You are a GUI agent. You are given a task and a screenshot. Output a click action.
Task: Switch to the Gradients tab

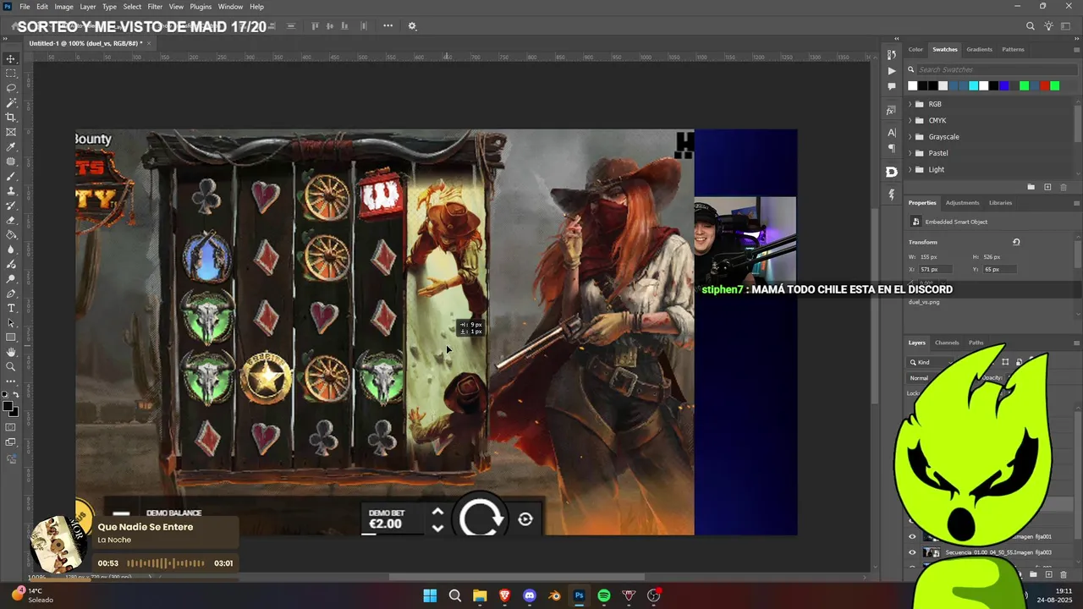click(979, 49)
